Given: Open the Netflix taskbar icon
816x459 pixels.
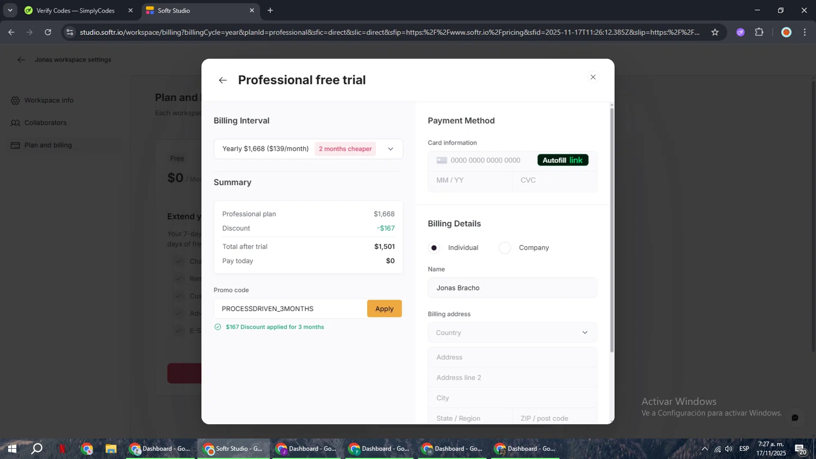Looking at the screenshot, I should 62,449.
